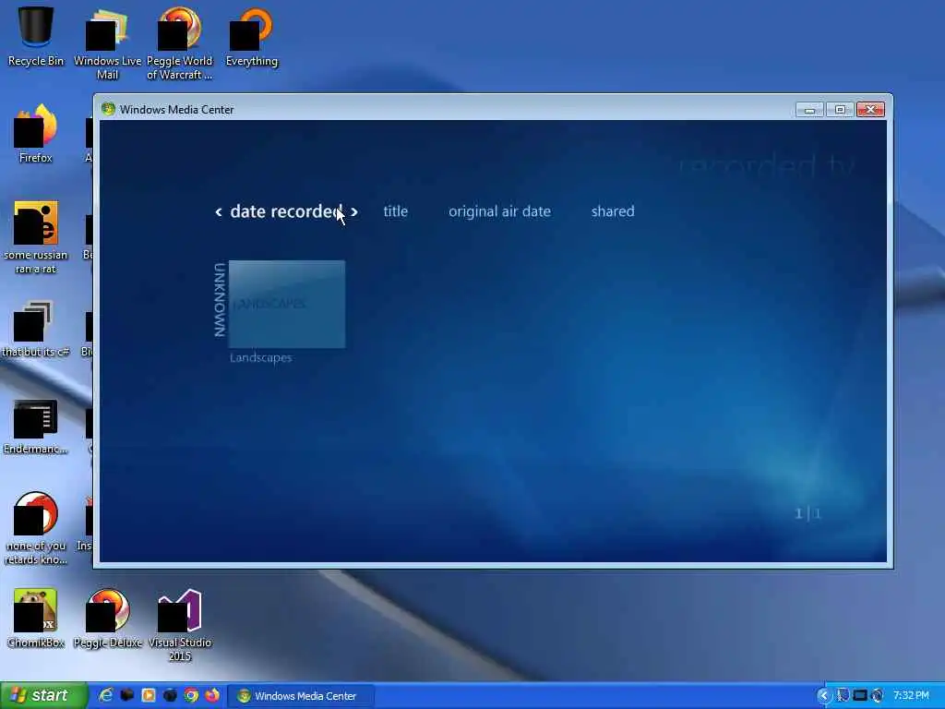The height and width of the screenshot is (709, 945).
Task: Select the 'date recorded' sort tab
Action: click(287, 211)
